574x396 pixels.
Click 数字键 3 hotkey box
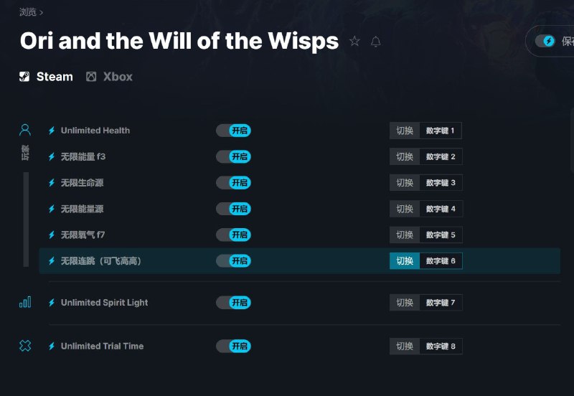(441, 183)
